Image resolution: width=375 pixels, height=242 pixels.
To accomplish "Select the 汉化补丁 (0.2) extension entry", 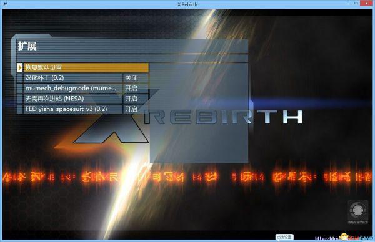I will [x=73, y=78].
